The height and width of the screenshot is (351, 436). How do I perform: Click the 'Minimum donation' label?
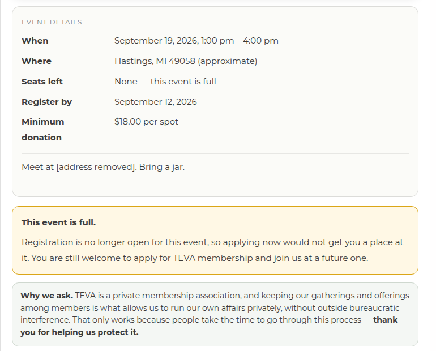(43, 130)
